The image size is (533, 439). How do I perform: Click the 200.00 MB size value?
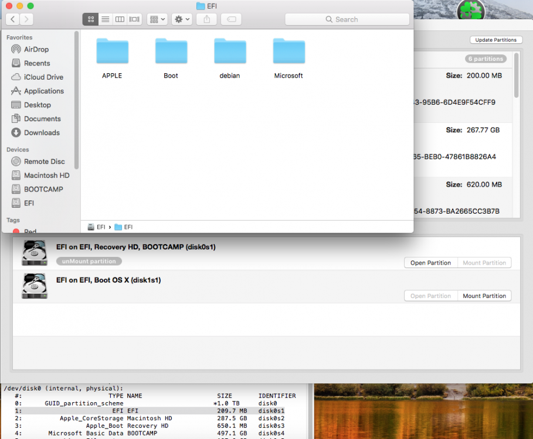click(484, 76)
